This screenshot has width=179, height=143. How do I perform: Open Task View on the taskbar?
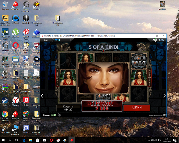(17, 140)
